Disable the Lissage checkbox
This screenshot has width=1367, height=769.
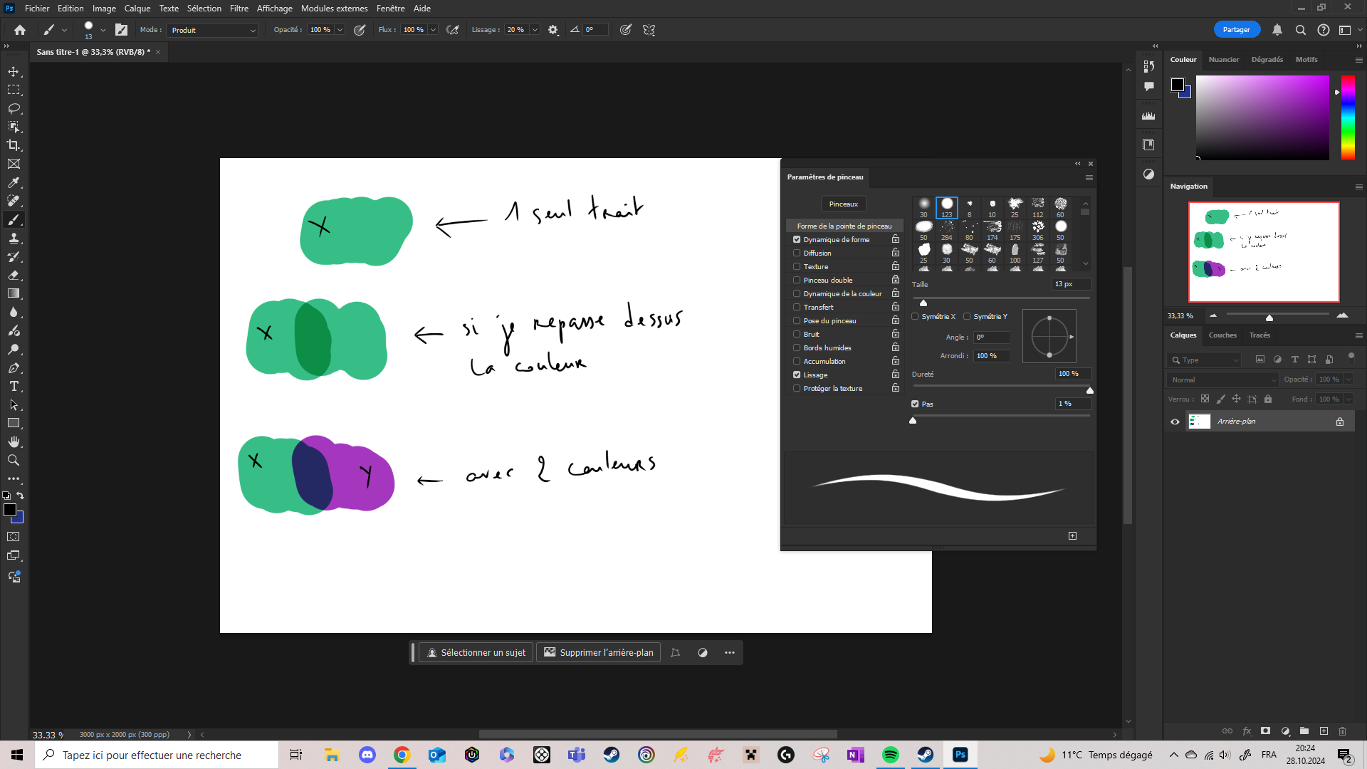[x=797, y=375]
